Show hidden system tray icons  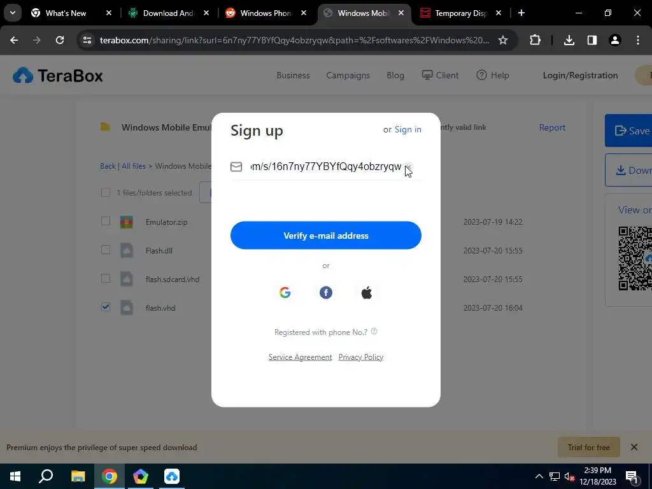pos(539,476)
